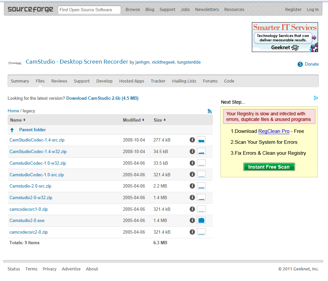Viewport: 328px width, 281px height.
Task: Open author nickthegeek's profile
Action: click(164, 62)
